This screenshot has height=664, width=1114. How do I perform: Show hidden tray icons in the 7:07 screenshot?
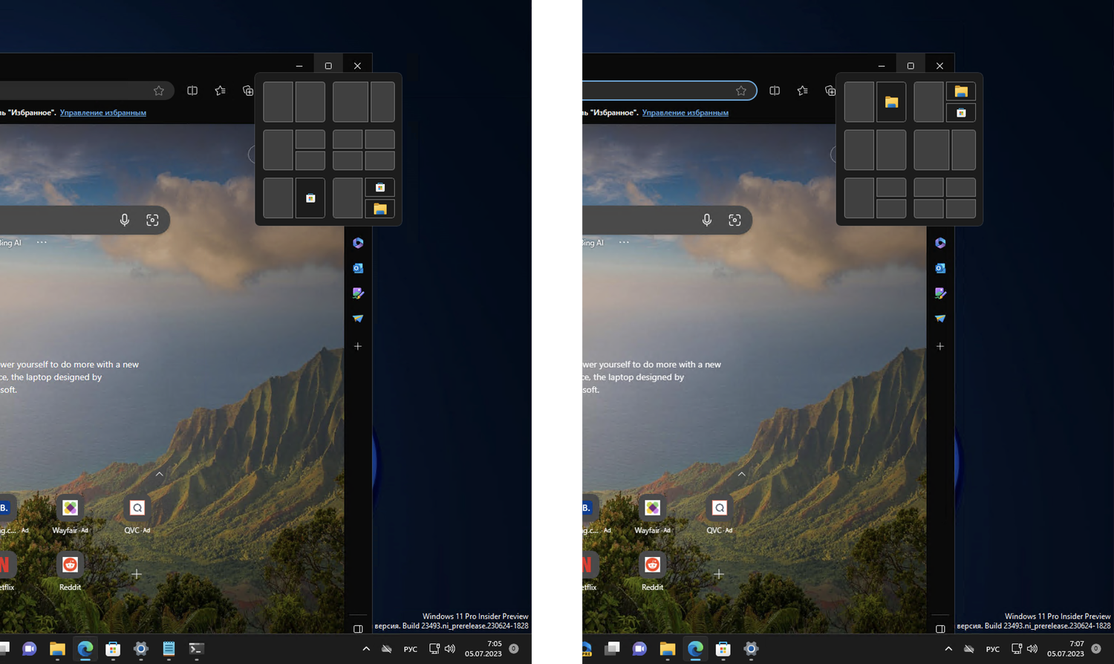point(948,649)
